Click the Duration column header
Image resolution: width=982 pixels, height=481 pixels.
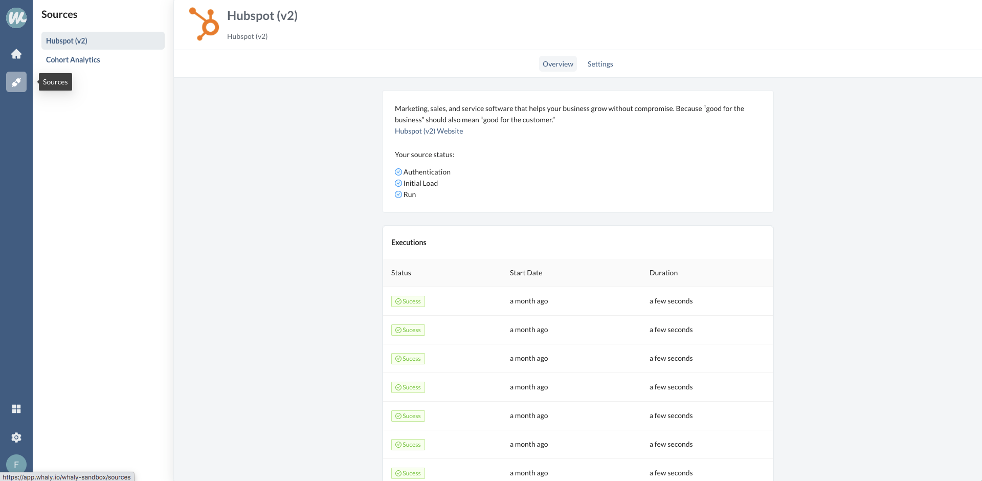(663, 273)
